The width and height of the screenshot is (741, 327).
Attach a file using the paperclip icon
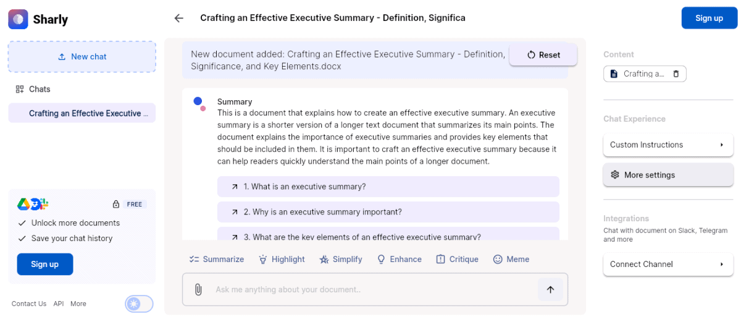198,289
